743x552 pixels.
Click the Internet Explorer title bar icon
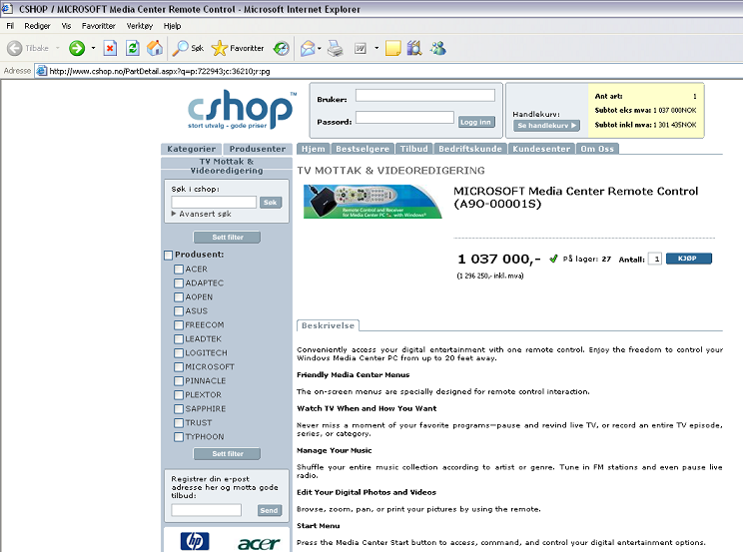click(7, 9)
